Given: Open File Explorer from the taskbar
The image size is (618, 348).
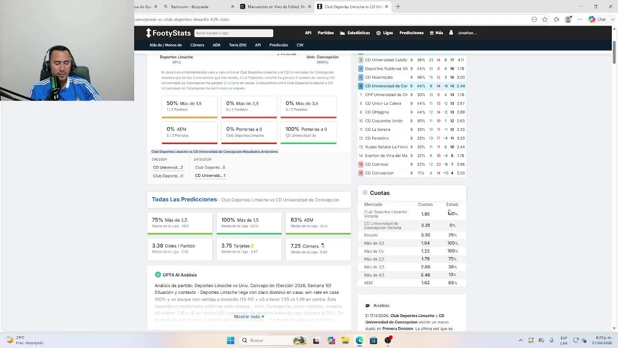Looking at the screenshot, I should click(x=345, y=340).
